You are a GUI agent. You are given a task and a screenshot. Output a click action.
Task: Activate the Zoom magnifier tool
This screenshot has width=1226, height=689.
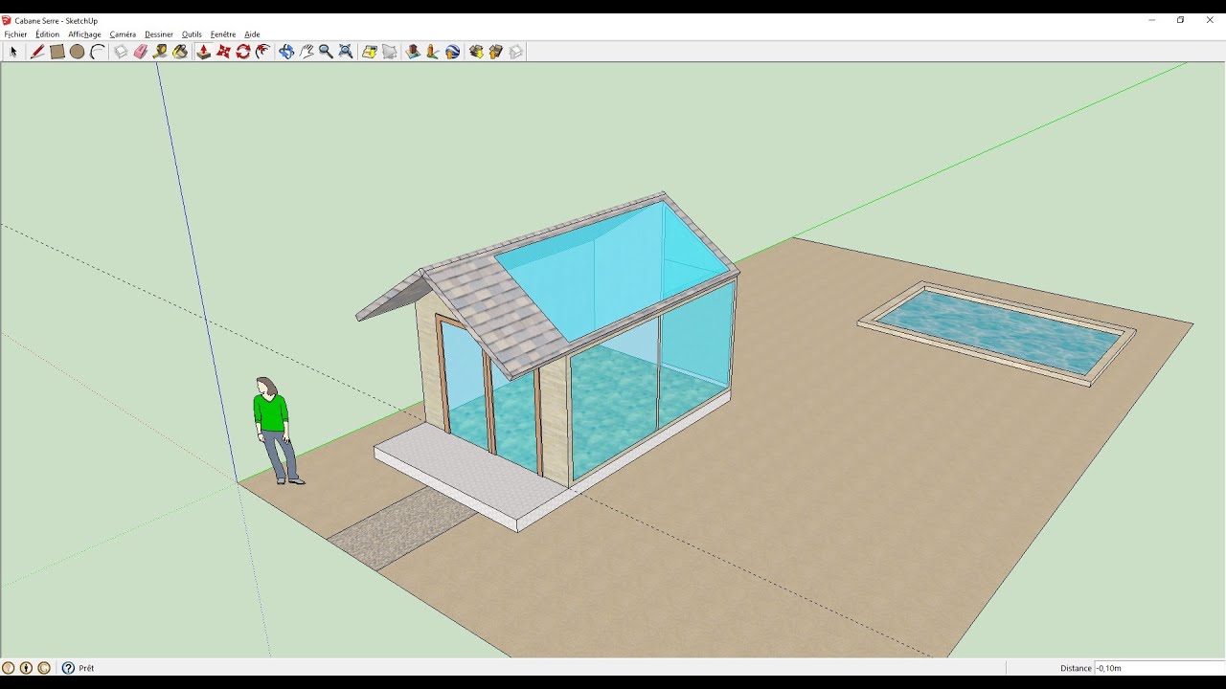tap(326, 52)
